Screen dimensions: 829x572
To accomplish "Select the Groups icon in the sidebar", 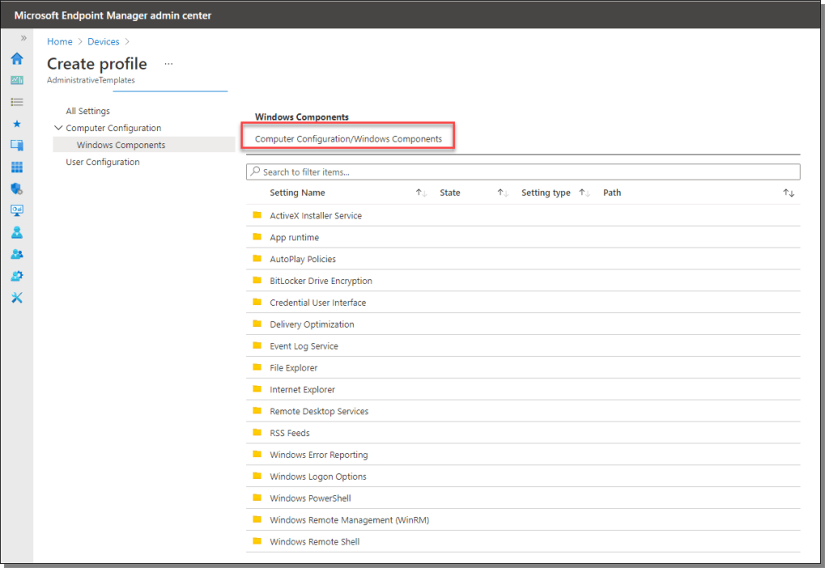I will (16, 253).
